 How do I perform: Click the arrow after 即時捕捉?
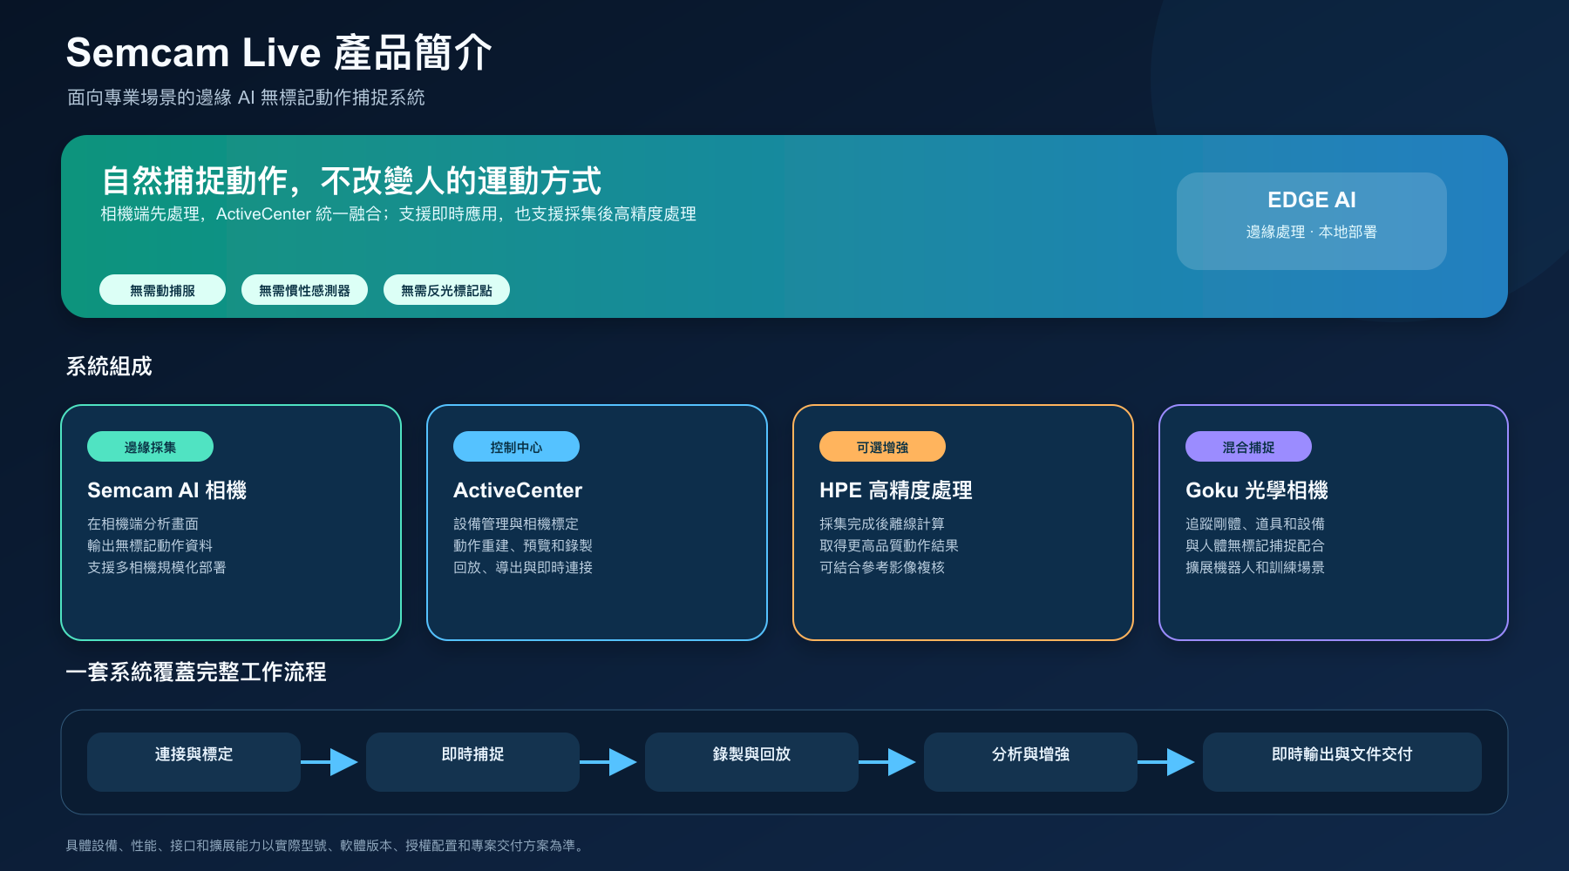click(608, 762)
